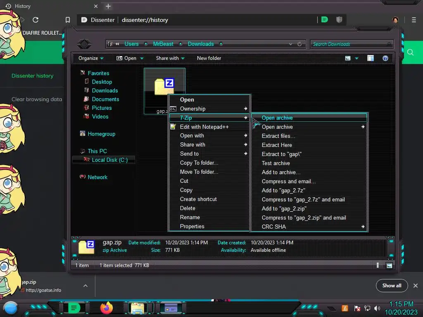Open File Explorer taskbar icon

coord(138,308)
